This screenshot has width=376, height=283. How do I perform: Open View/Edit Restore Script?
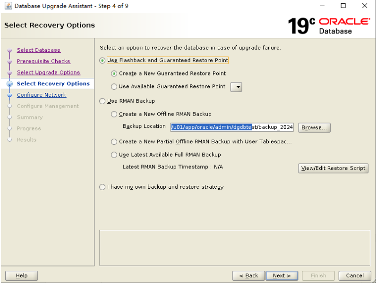tap(333, 168)
